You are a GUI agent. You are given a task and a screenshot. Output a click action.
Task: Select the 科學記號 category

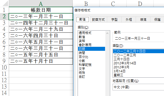coord(91,65)
